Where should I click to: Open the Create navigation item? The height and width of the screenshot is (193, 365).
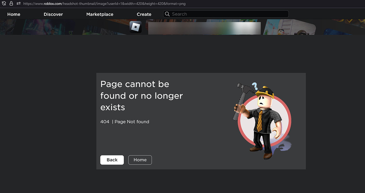[x=144, y=14]
